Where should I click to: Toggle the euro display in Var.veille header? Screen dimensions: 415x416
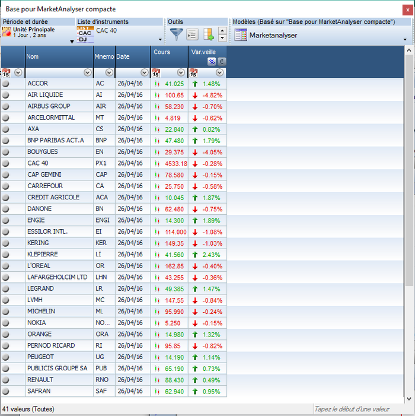coord(222,62)
